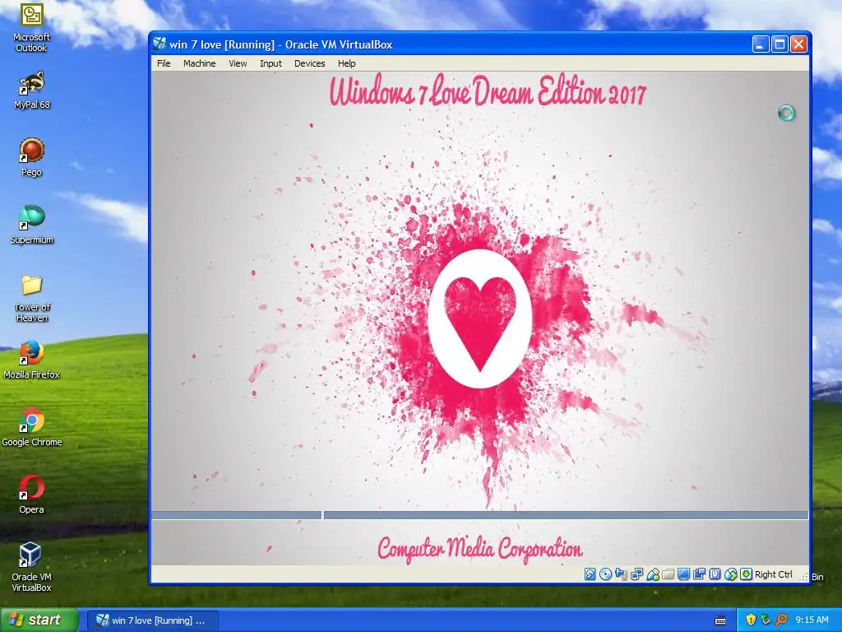This screenshot has width=842, height=632.
Task: Open the Devices menu in VirtualBox
Action: pos(309,63)
